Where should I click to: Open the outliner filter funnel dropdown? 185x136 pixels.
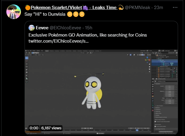[x=175, y=53]
